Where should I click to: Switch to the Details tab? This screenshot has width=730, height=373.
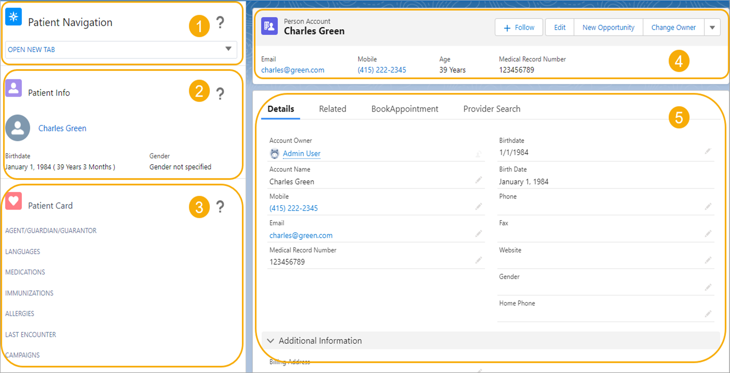point(281,109)
